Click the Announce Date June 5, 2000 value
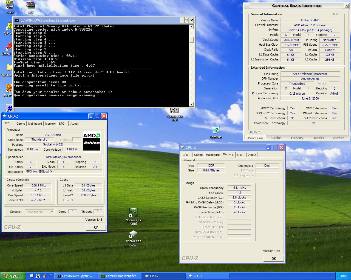 [310, 98]
